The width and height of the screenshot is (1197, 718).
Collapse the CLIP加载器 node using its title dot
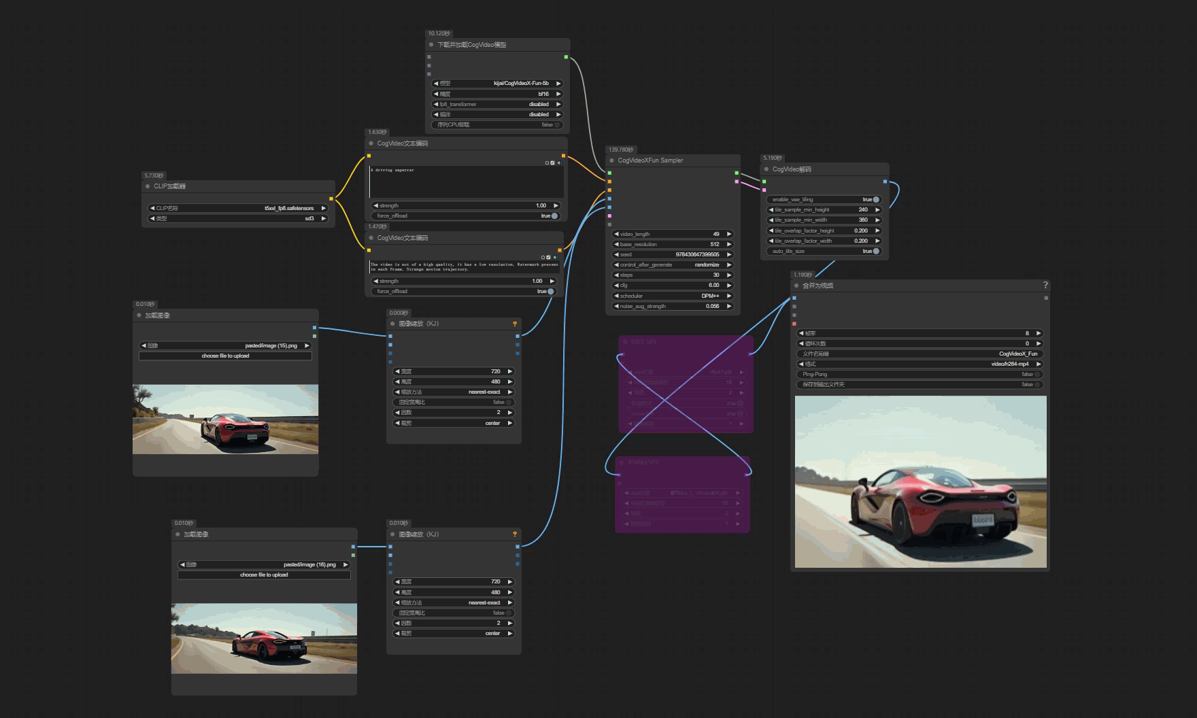(x=148, y=186)
